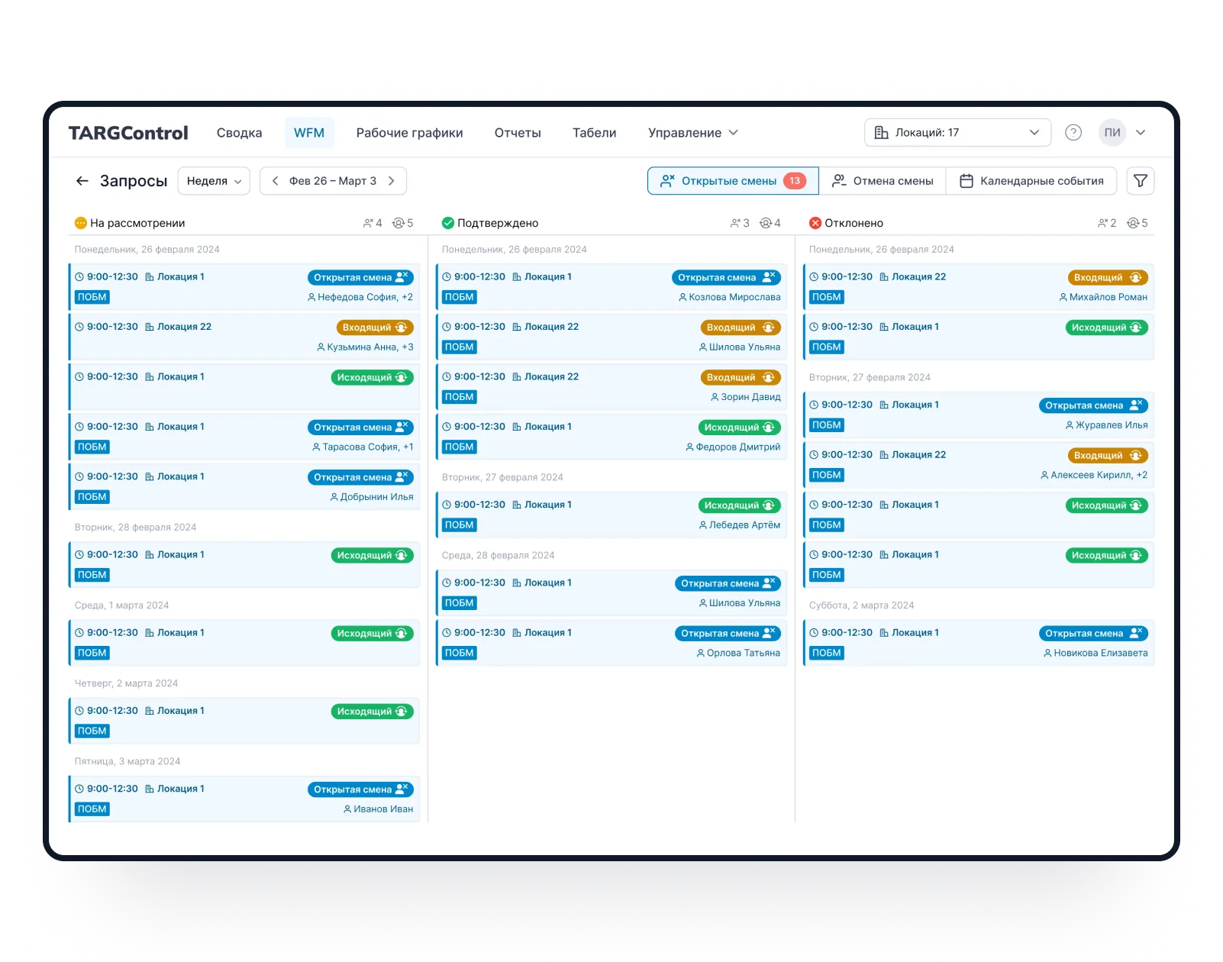This screenshot has height=962, width=1223.
Task: Switch to Календарные события view
Action: tap(1031, 181)
